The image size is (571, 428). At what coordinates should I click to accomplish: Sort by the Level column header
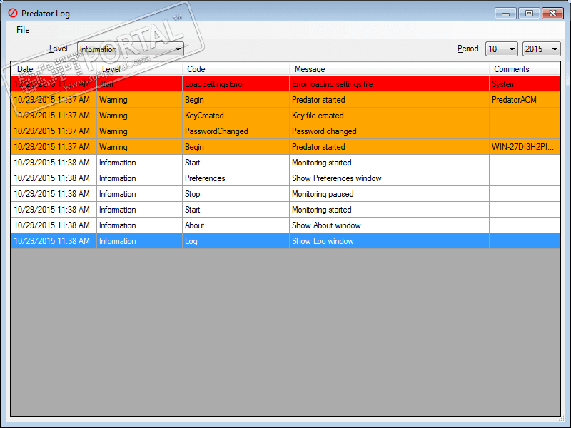tap(139, 68)
